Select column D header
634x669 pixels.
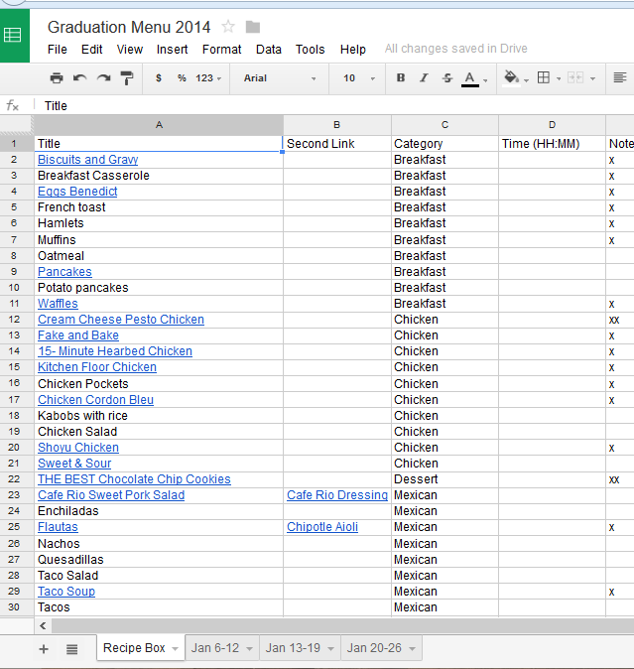pyautogui.click(x=552, y=125)
